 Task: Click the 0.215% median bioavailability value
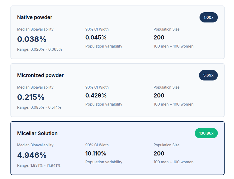(x=31, y=97)
